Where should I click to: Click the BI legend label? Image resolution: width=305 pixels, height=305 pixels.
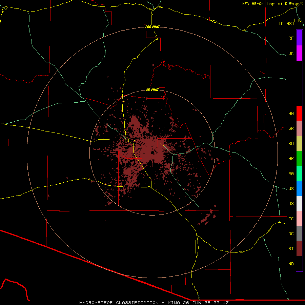tap(291, 249)
